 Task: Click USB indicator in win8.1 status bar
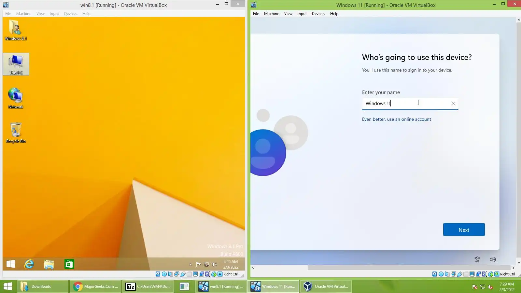pyautogui.click(x=183, y=274)
